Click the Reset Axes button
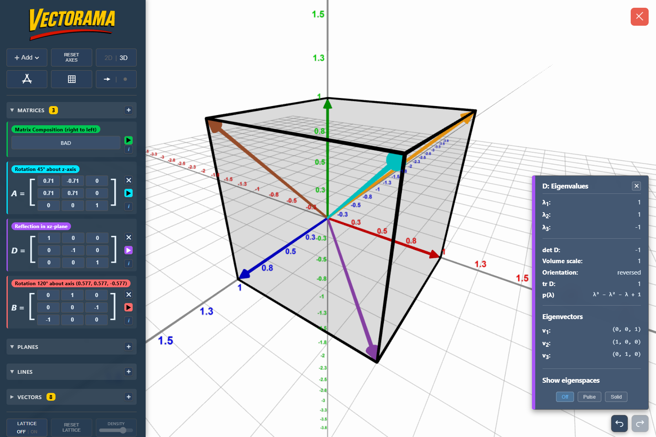Screen dimensions: 656x437 click(71, 58)
